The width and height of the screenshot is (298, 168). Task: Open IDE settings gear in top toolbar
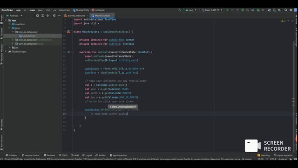(291, 10)
